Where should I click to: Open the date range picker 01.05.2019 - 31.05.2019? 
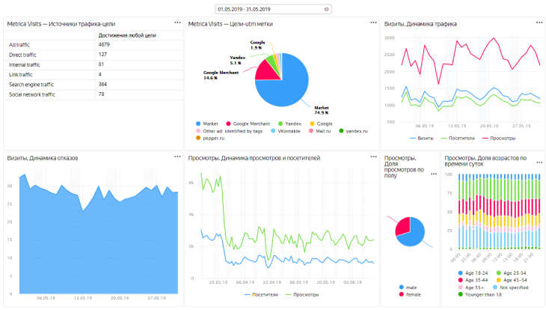tap(269, 9)
